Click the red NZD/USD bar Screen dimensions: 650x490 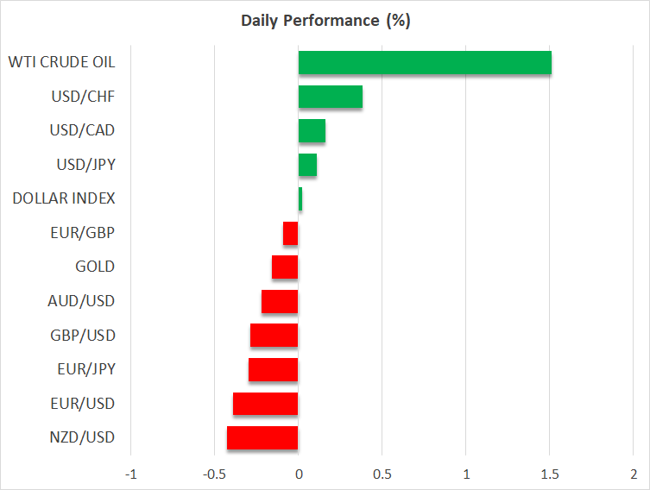point(262,437)
